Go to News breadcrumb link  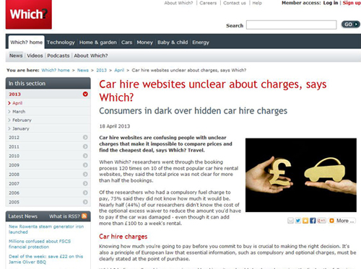(83, 70)
